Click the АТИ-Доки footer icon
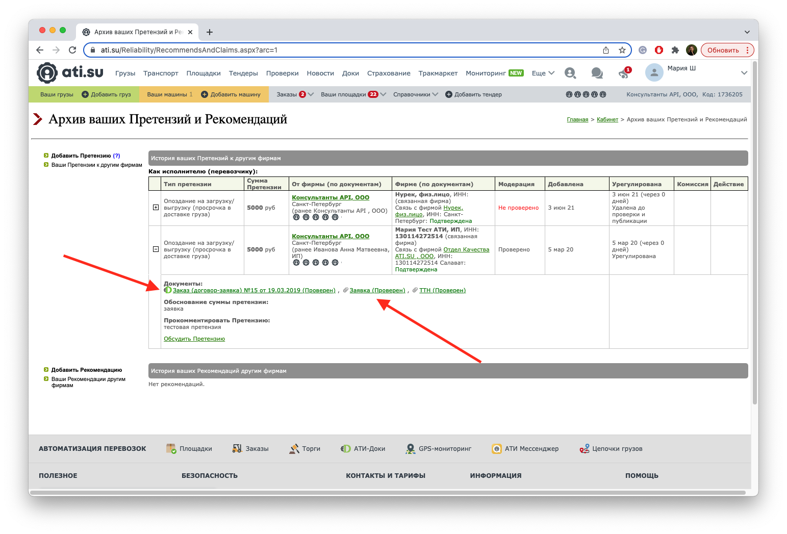Viewport: 787px width, 534px height. (346, 449)
